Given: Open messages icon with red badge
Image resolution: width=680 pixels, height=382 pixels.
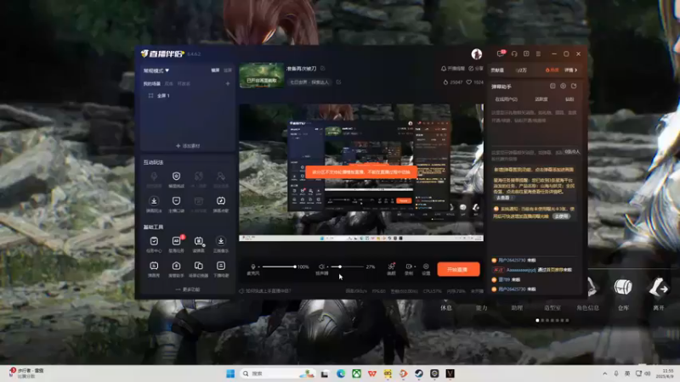Looking at the screenshot, I should click(x=501, y=53).
